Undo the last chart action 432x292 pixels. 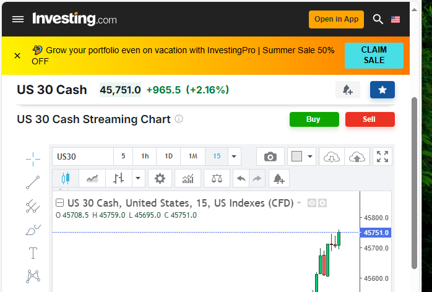click(241, 179)
